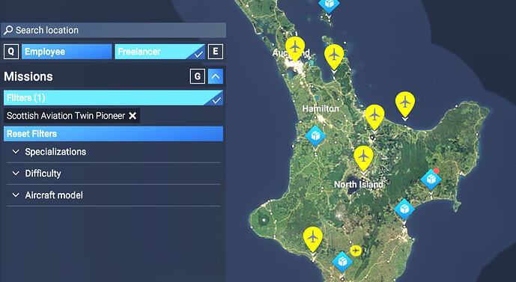Viewport: 516px width, 282px height.
Task: Click the Reset Filters button
Action: (x=114, y=134)
